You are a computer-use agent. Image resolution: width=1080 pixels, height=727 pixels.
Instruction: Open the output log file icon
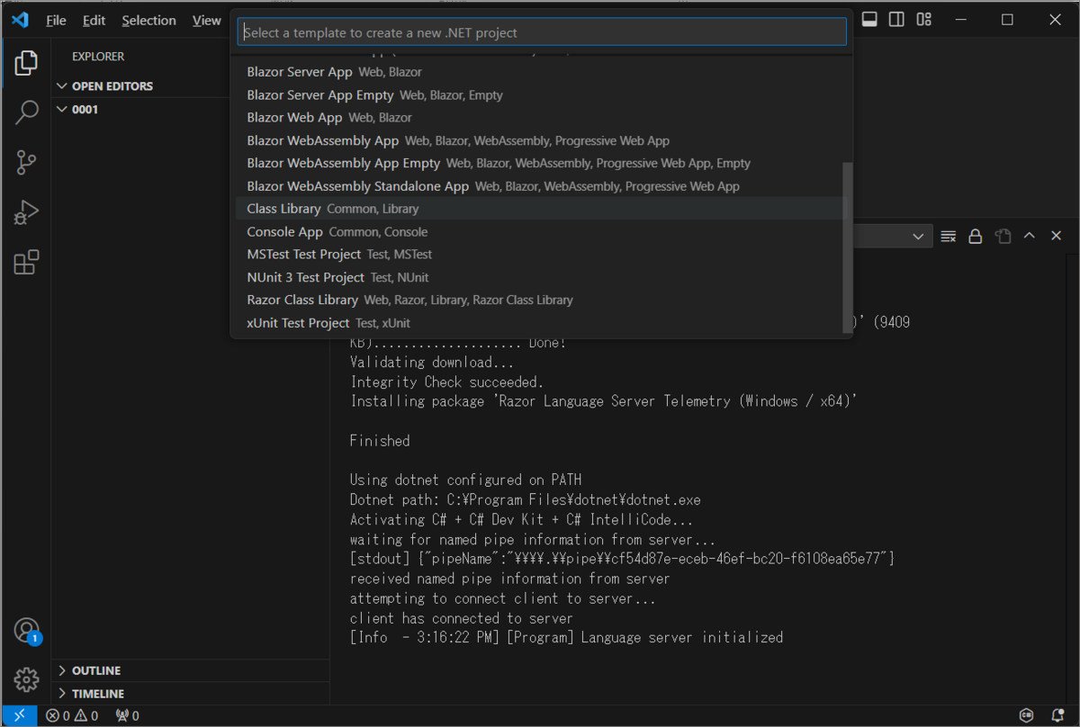(1003, 237)
